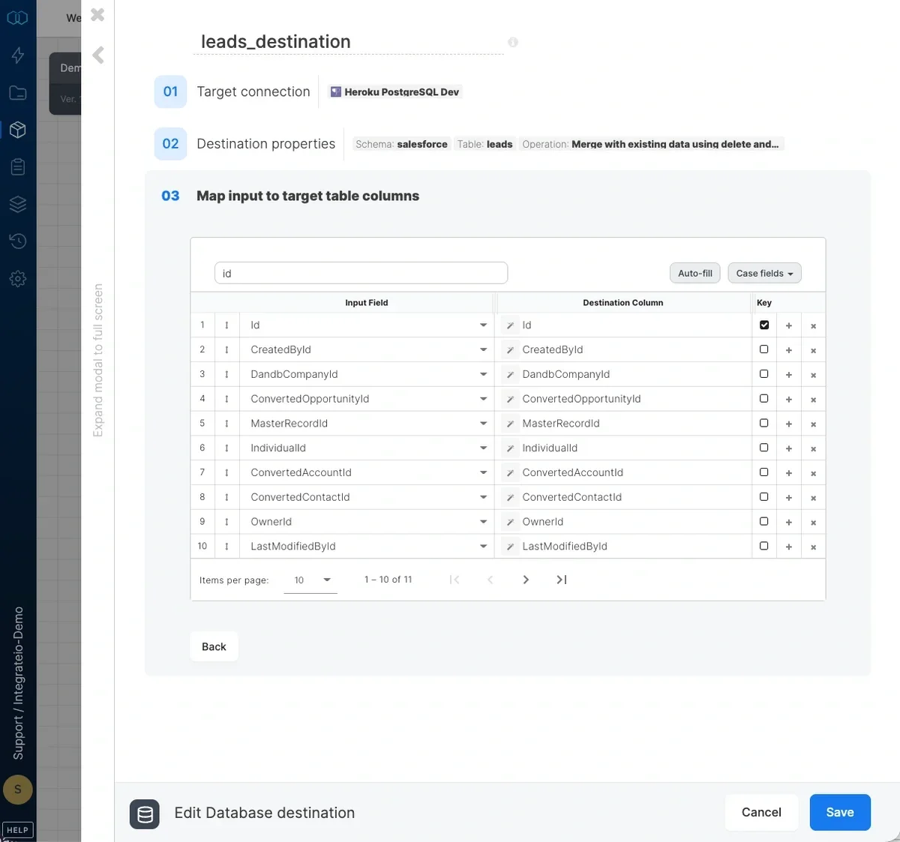Select the lightning bolt icon in the sidebar
The height and width of the screenshot is (842, 900).
coord(18,55)
